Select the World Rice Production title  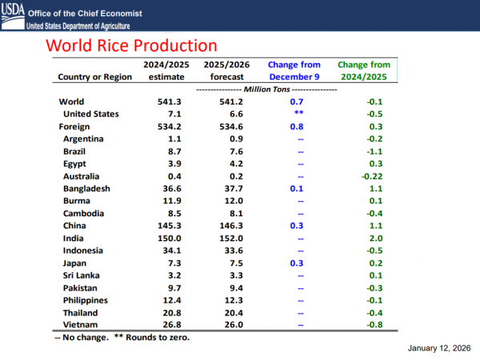point(130,45)
